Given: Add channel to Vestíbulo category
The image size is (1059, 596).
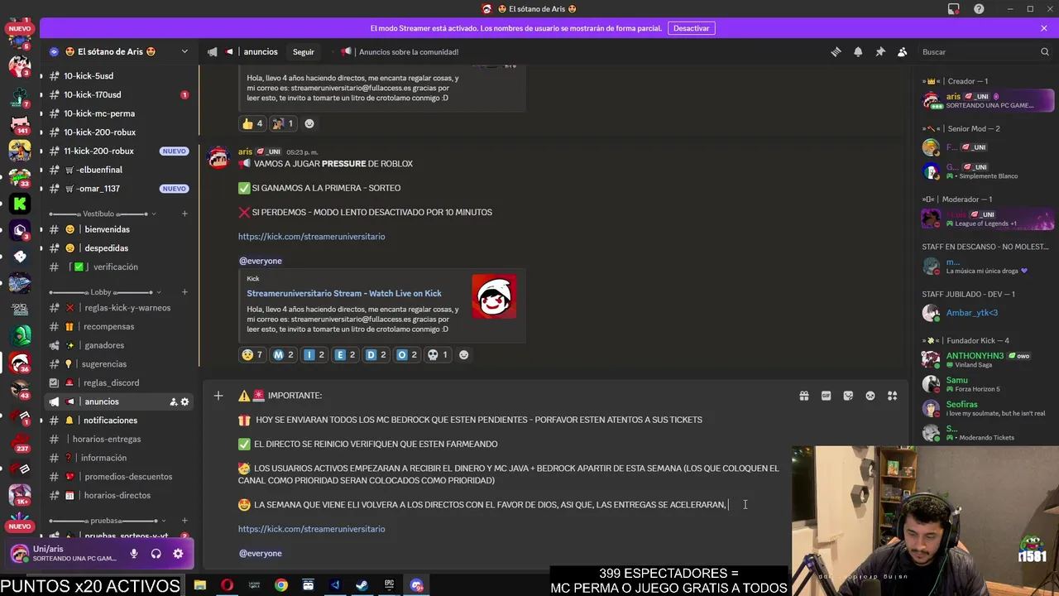Looking at the screenshot, I should 184,214.
